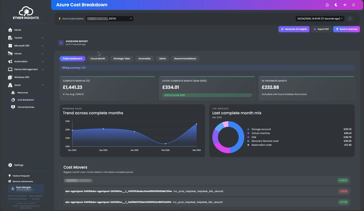Click the Tenant building icon

pyautogui.click(x=10, y=38)
